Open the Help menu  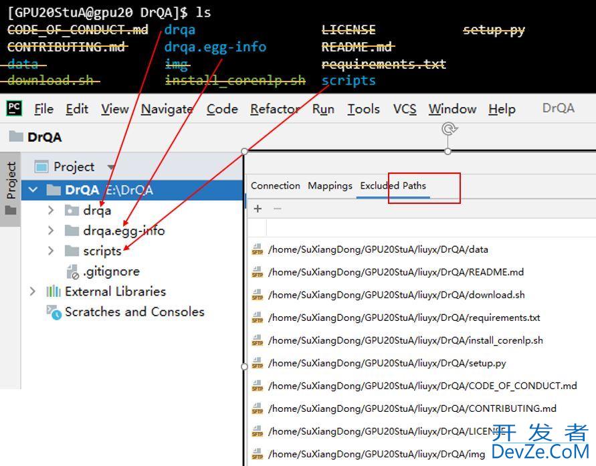point(502,109)
